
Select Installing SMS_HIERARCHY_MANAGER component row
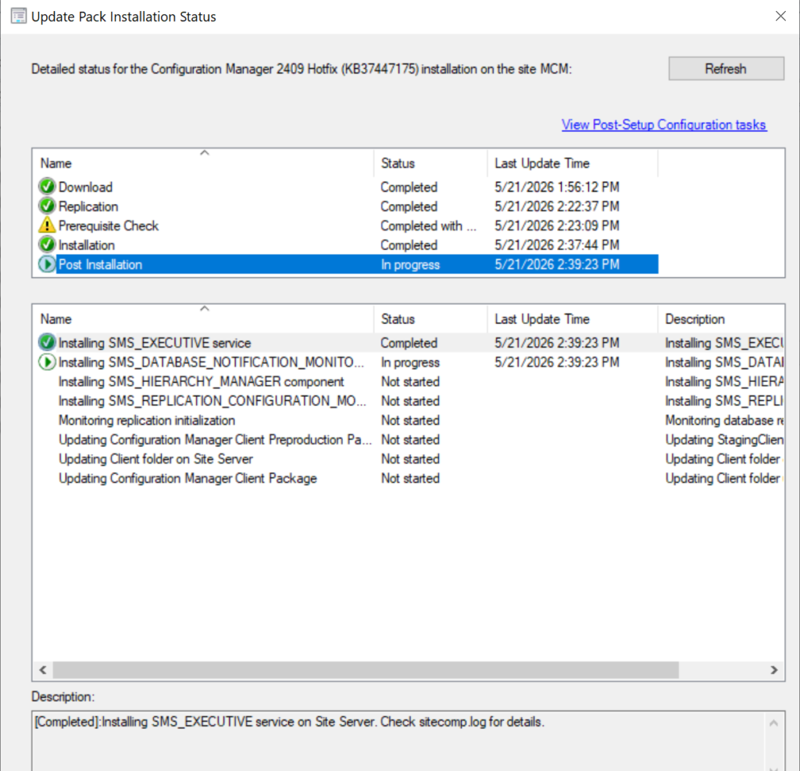[x=411, y=382]
